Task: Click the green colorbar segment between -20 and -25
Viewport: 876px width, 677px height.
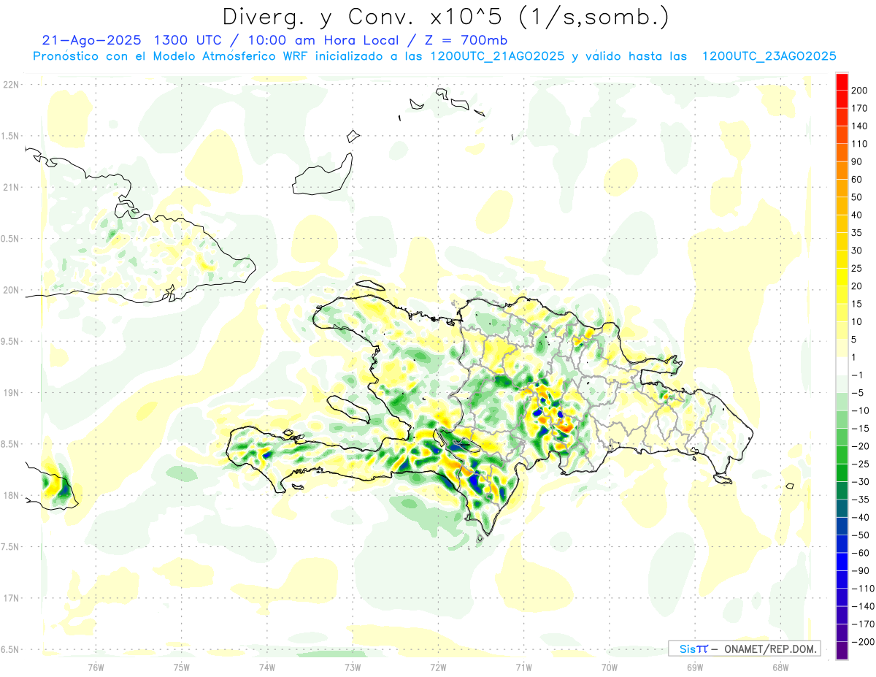Action: point(842,456)
